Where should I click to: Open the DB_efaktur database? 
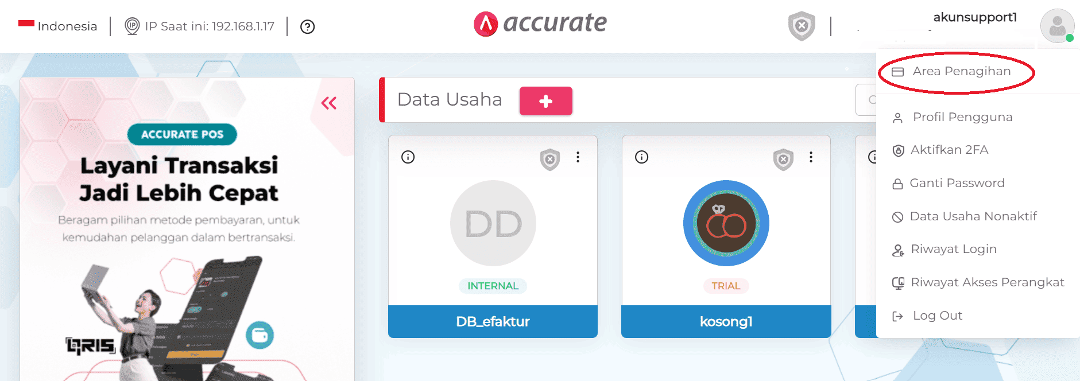(x=493, y=321)
